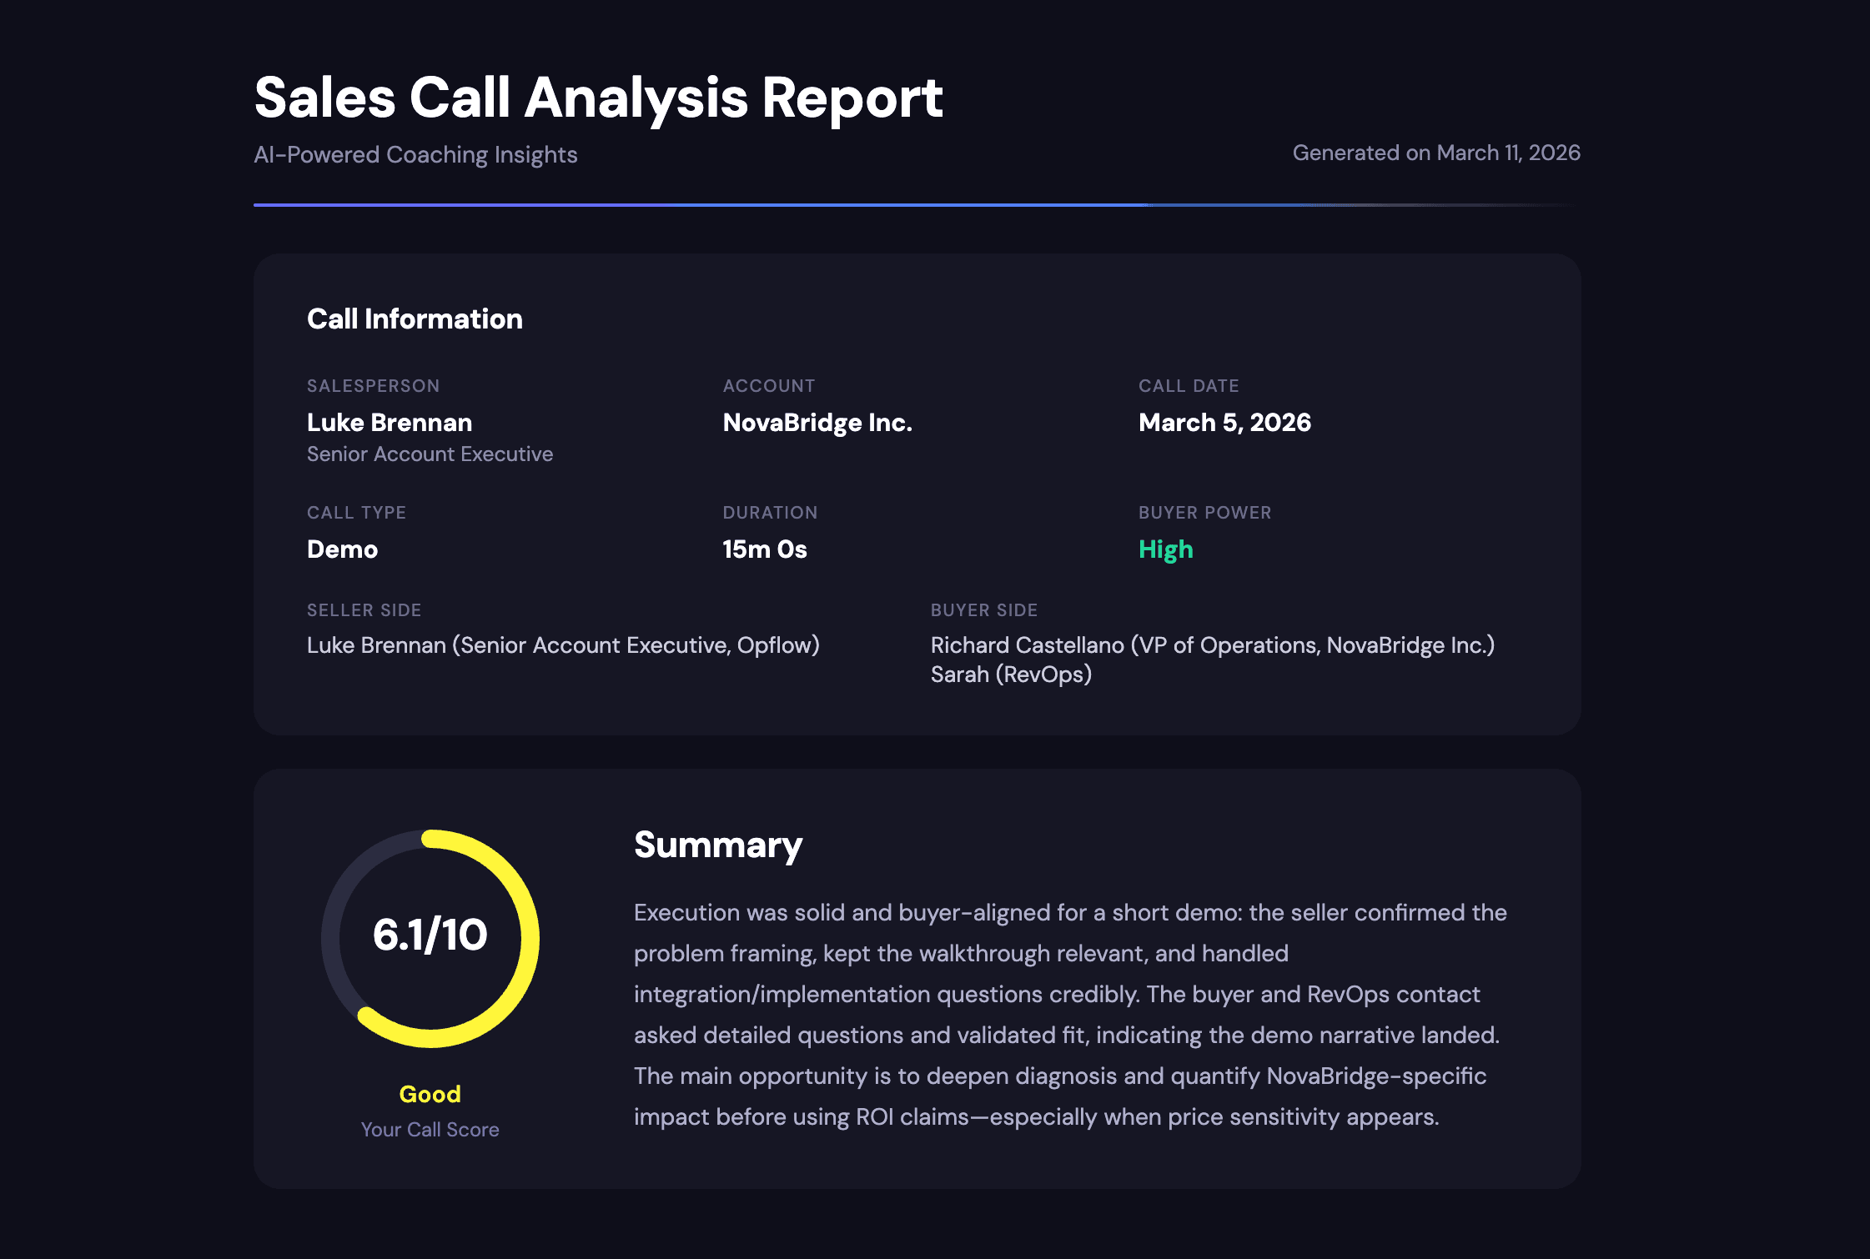Open the Call Information section header
The width and height of the screenshot is (1870, 1259).
point(415,319)
